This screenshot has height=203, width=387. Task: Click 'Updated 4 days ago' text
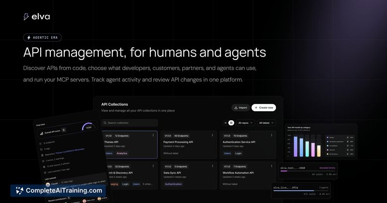(x=174, y=146)
